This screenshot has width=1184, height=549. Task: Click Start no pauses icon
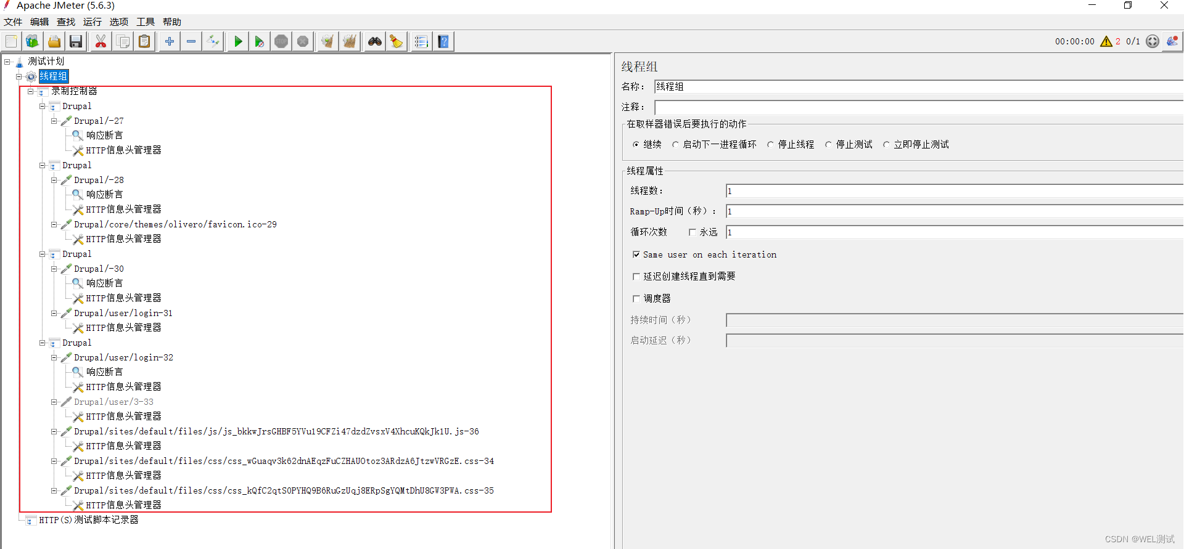coord(259,41)
